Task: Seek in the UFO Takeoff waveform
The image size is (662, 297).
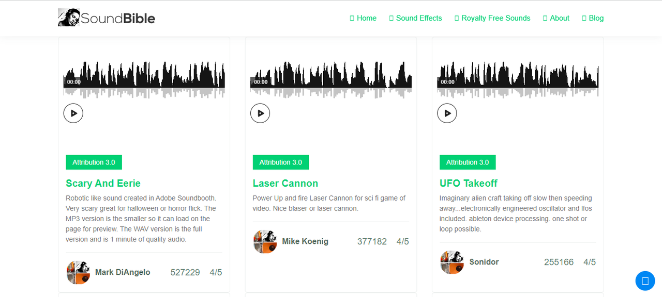Action: point(518,79)
